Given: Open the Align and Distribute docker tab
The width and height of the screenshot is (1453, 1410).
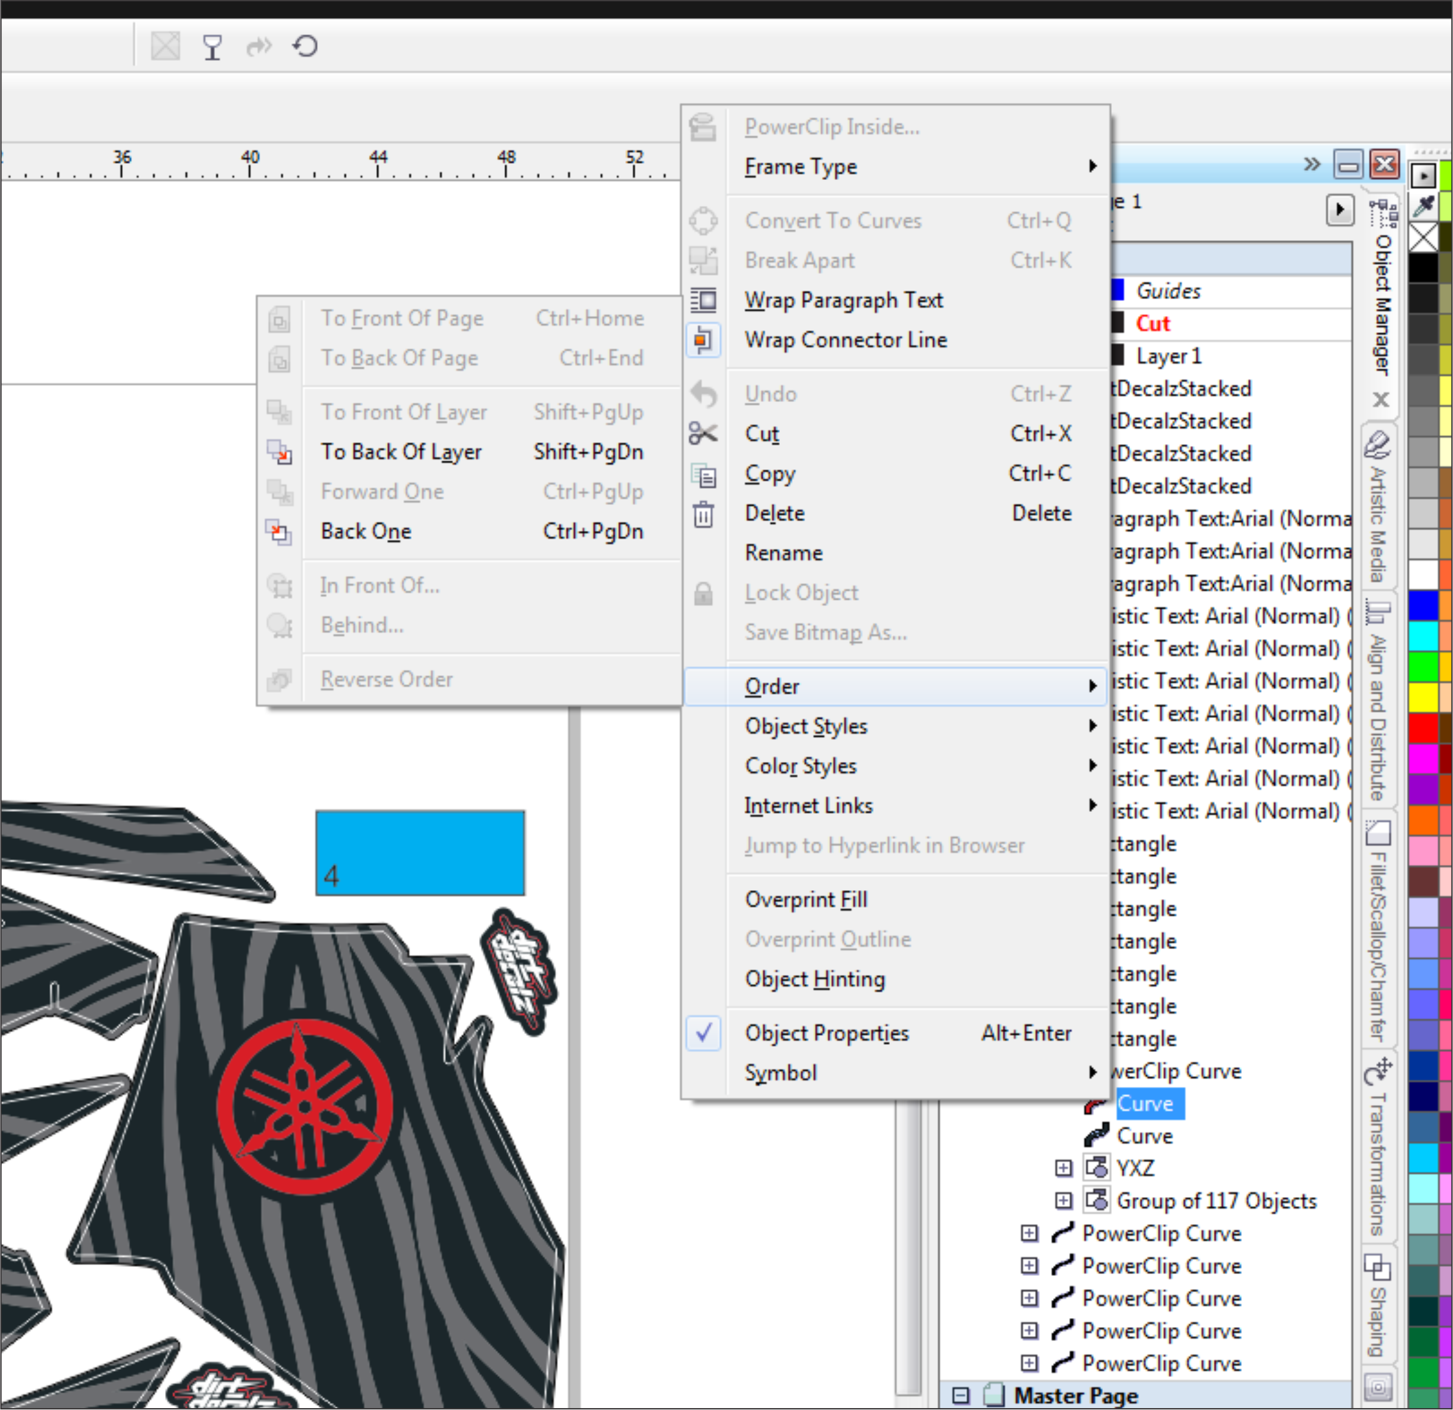Looking at the screenshot, I should pyautogui.click(x=1378, y=700).
